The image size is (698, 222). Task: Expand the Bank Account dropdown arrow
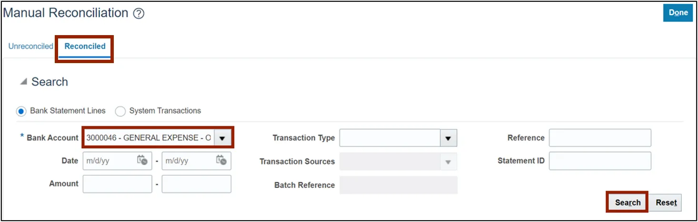[222, 138]
